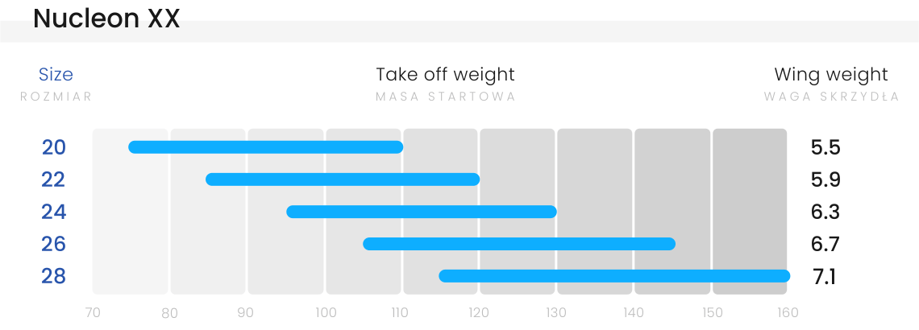Click the blue bar for size 24
This screenshot has height=330, width=919.
tap(422, 212)
